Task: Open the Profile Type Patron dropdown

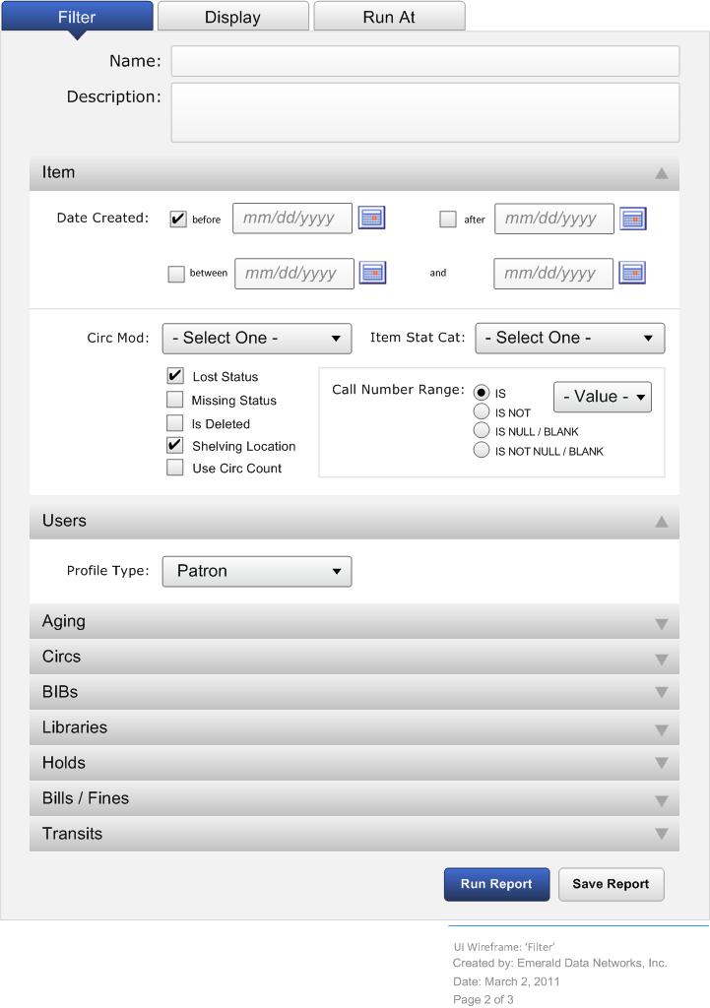Action: (256, 571)
